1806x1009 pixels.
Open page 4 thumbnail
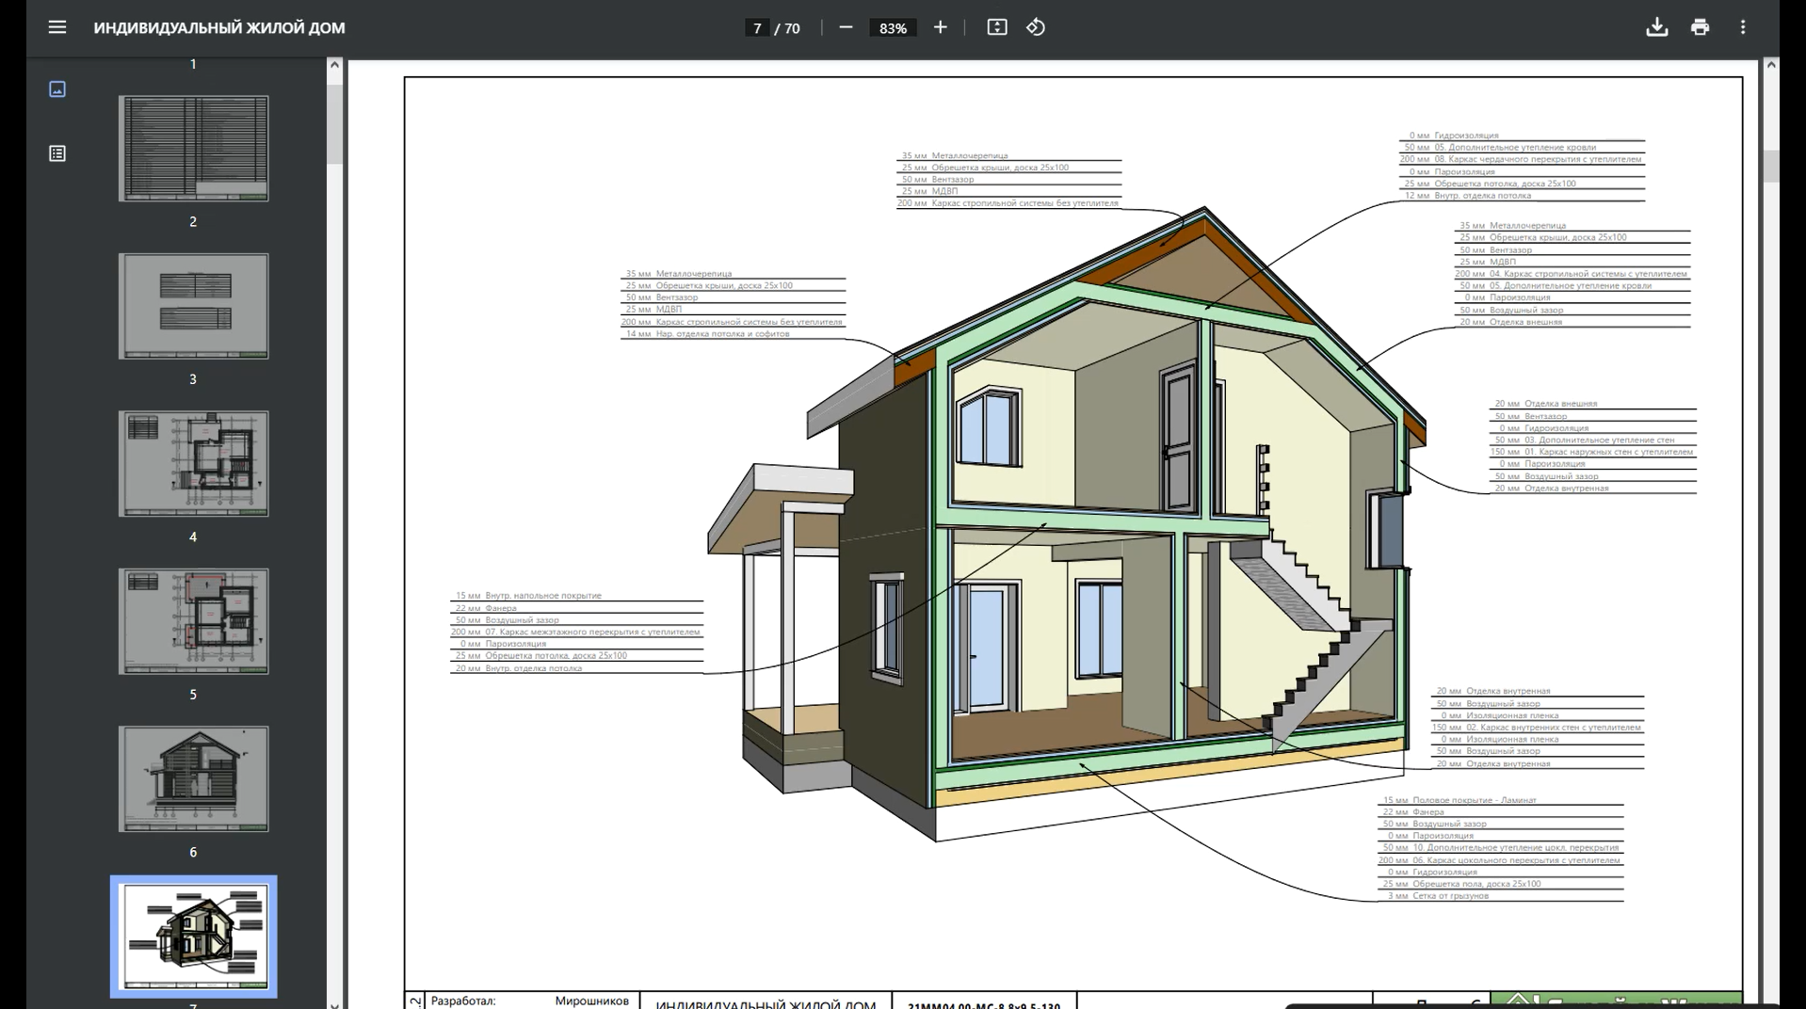193,463
